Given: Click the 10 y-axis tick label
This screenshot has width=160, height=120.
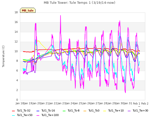Looking at the screenshot, I should [x=16, y=51].
